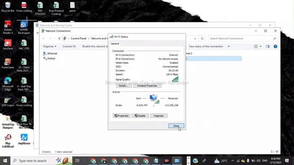Show more toolbar commands chevron
Viewport: 294px width, 165px height.
(229, 46)
